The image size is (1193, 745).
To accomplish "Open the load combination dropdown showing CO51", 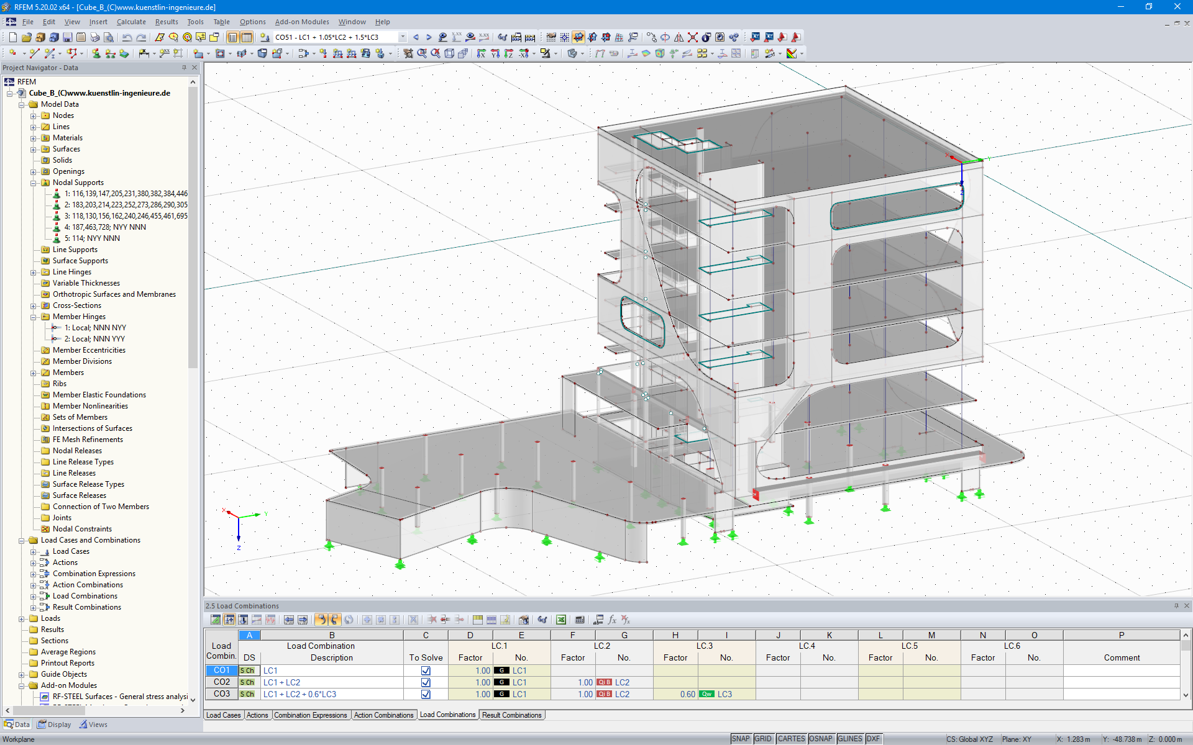I will coord(402,37).
